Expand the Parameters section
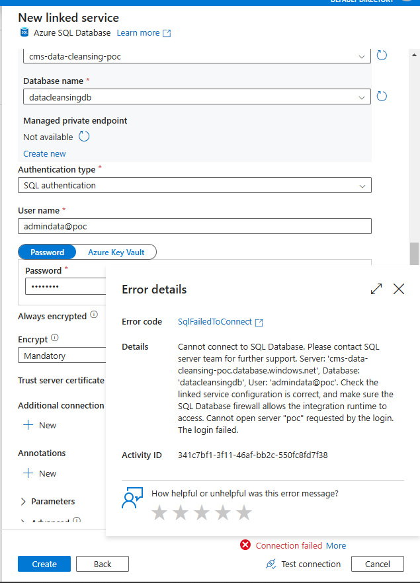 48,501
